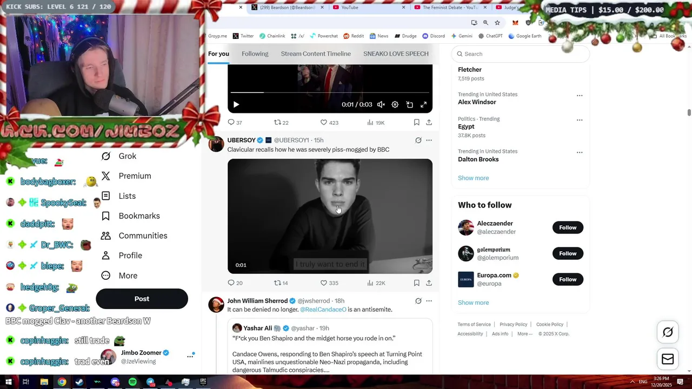Image resolution: width=692 pixels, height=389 pixels.
Task: Open more options for the UBERSOY post
Action: [429, 140]
